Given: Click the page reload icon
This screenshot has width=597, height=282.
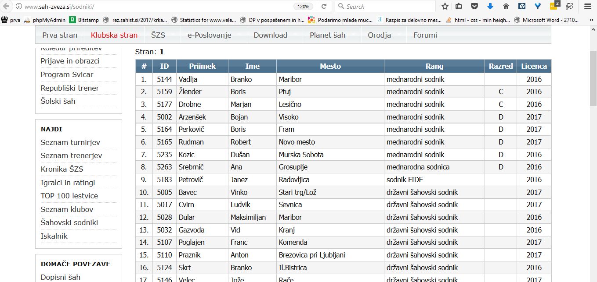Looking at the screenshot, I should tap(324, 7).
